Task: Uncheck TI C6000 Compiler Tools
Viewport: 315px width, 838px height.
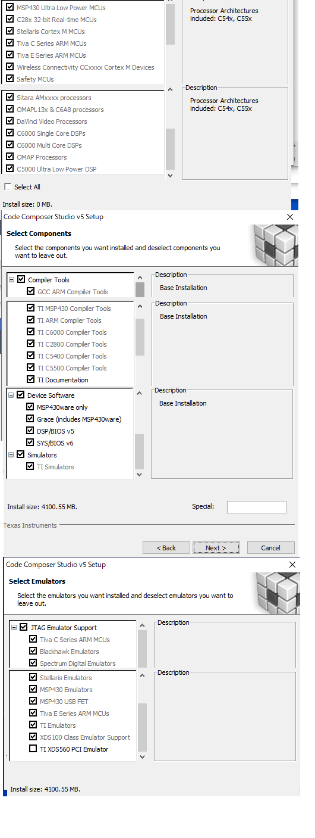Action: [x=31, y=332]
